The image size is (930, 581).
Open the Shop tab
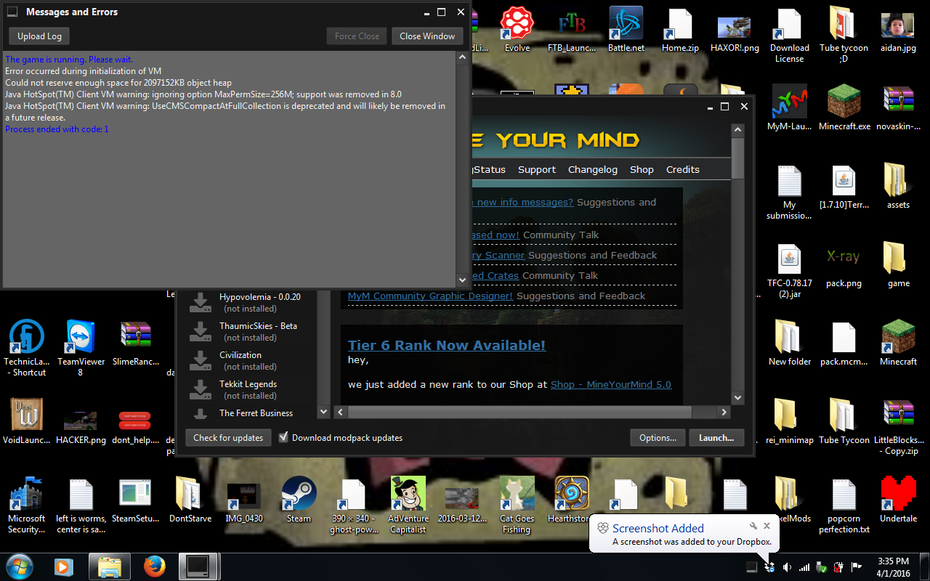pos(642,169)
